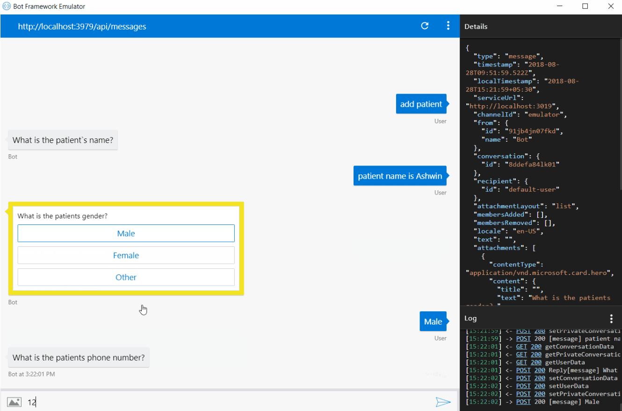Open POST link in Reply[message] log row

click(x=523, y=370)
